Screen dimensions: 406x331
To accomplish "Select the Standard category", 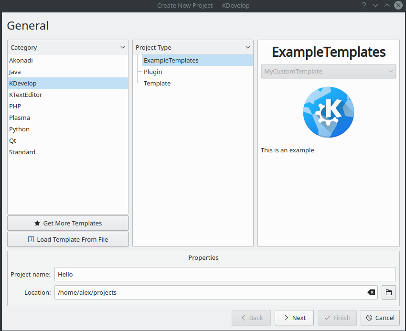I will 68,152.
